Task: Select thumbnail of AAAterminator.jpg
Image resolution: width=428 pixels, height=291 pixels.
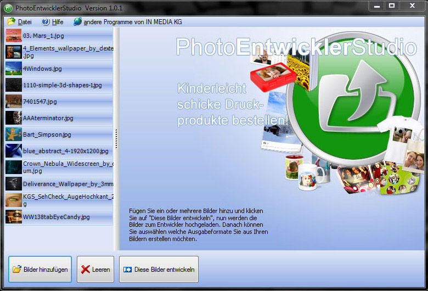Action: [13, 117]
